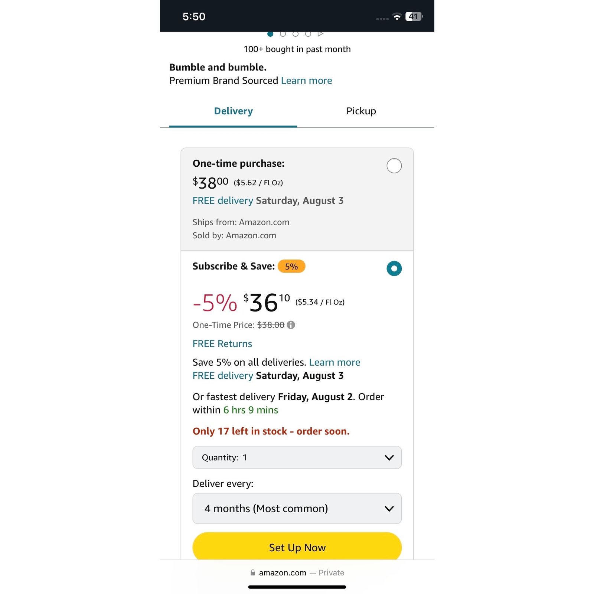Open Learn more about saving on deliveries
Screen dimensions: 594x594
click(334, 362)
